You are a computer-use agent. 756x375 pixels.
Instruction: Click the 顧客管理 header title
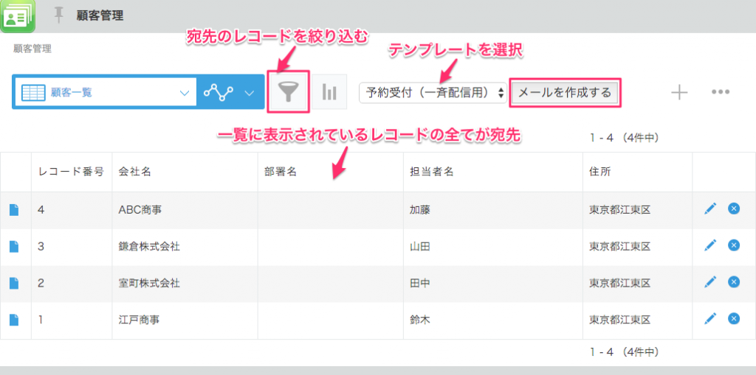coord(100,16)
